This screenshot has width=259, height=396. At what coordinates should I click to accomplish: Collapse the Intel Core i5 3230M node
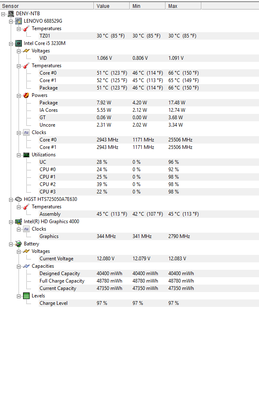pos(11,44)
